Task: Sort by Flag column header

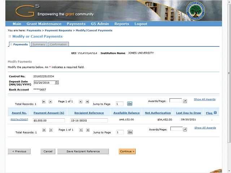Action: (x=209, y=113)
